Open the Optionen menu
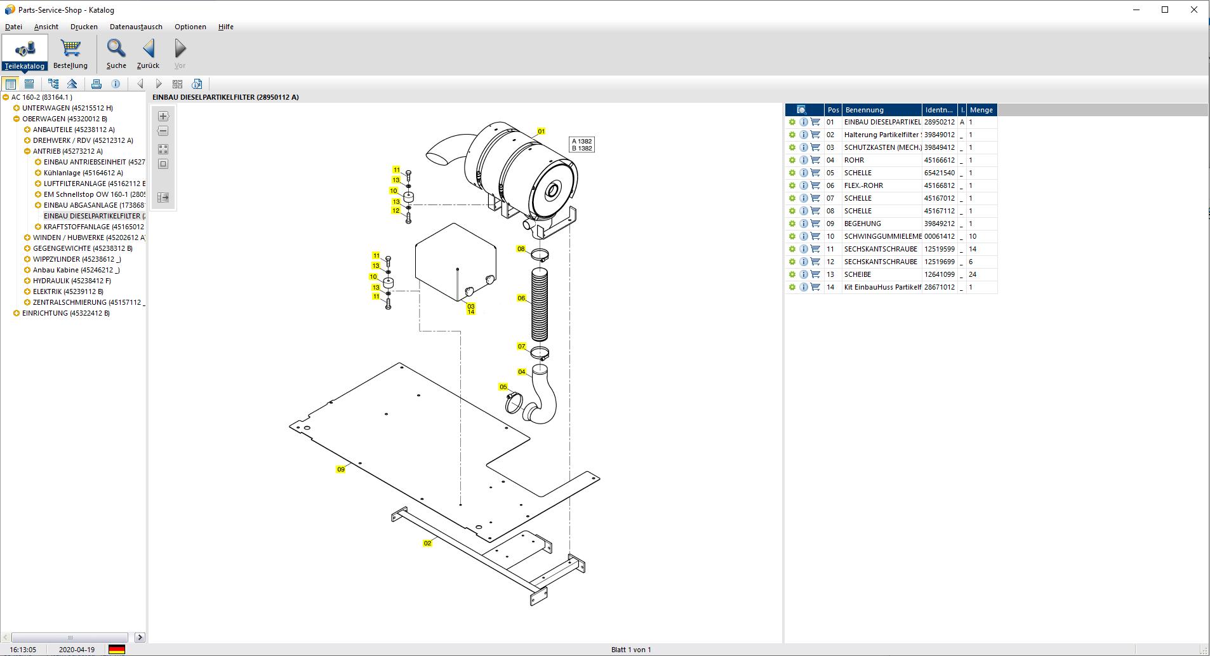This screenshot has width=1210, height=656. [x=190, y=27]
